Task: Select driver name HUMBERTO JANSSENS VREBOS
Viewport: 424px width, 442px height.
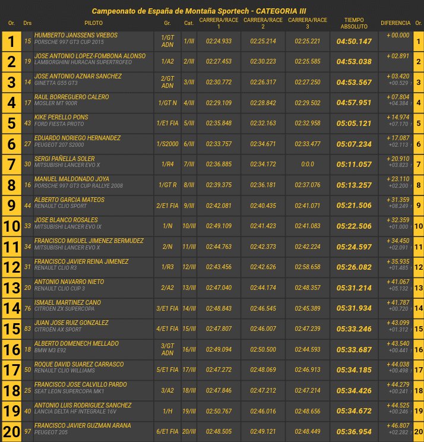Action: (76, 35)
